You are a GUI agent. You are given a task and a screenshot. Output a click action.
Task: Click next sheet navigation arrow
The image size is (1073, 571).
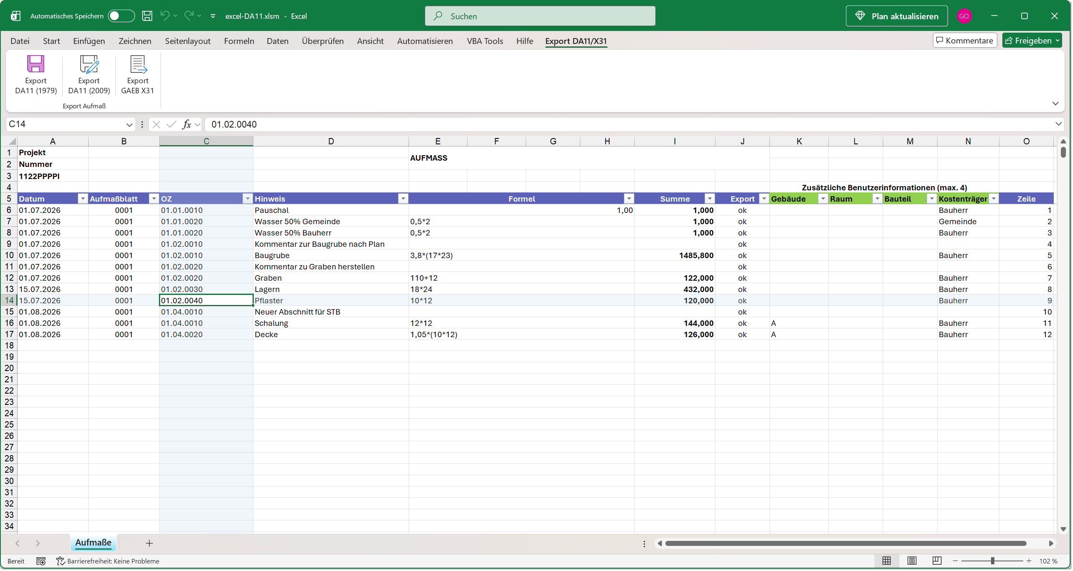tap(38, 543)
